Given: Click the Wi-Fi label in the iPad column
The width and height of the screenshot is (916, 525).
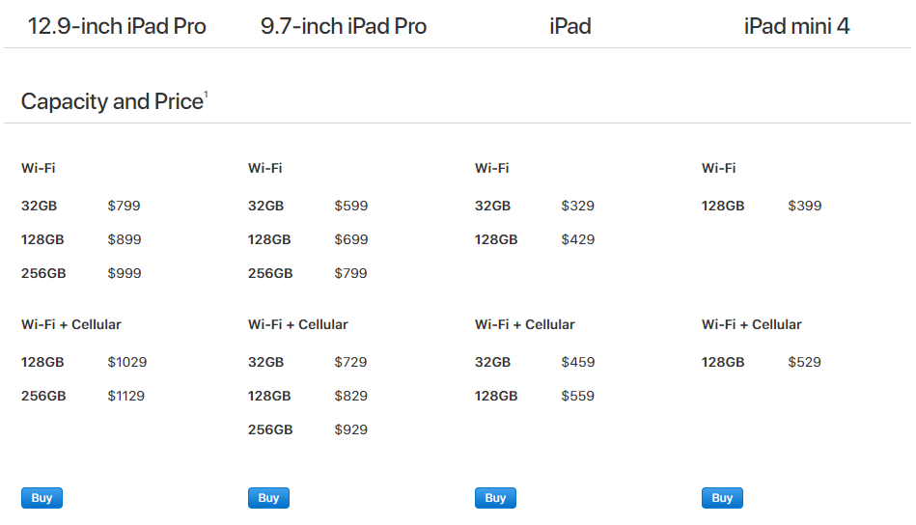Looking at the screenshot, I should 492,168.
